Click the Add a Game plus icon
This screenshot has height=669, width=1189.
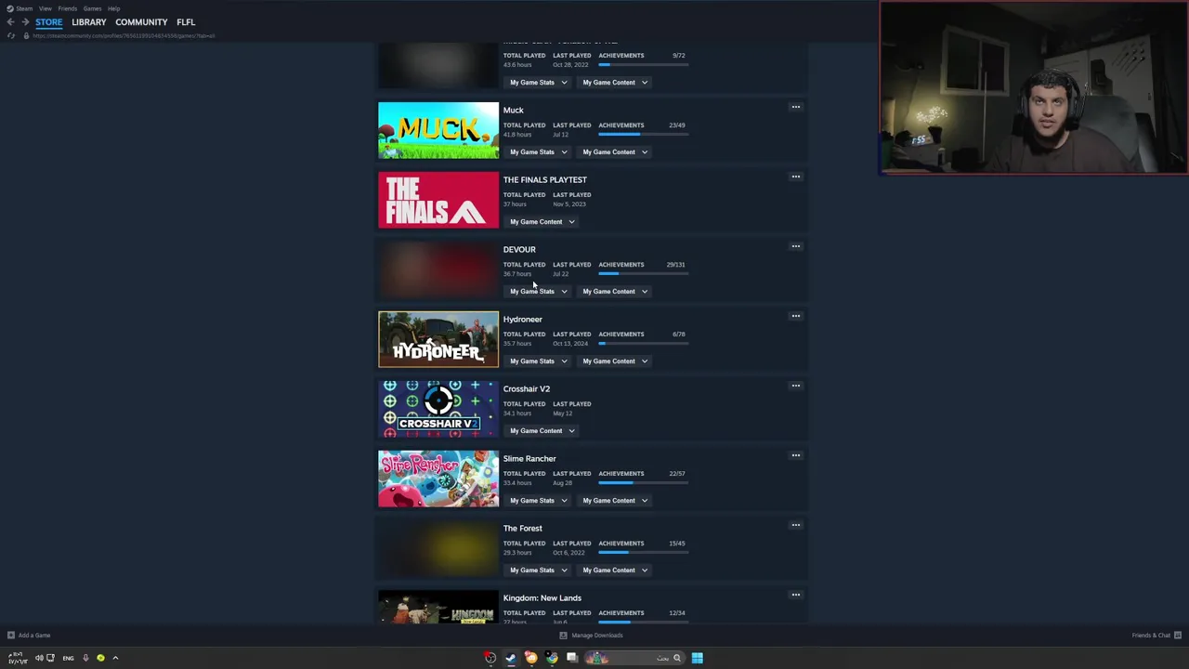tap(11, 636)
